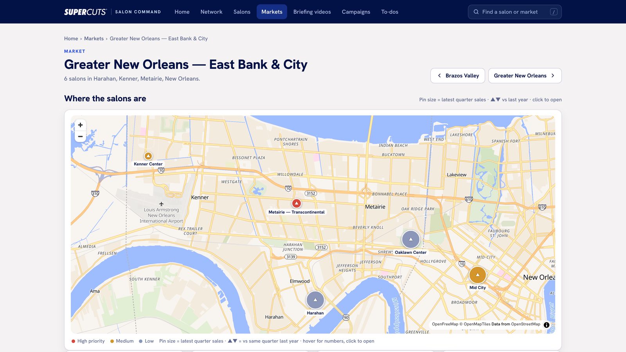Click the search magnifier icon

[x=476, y=12]
